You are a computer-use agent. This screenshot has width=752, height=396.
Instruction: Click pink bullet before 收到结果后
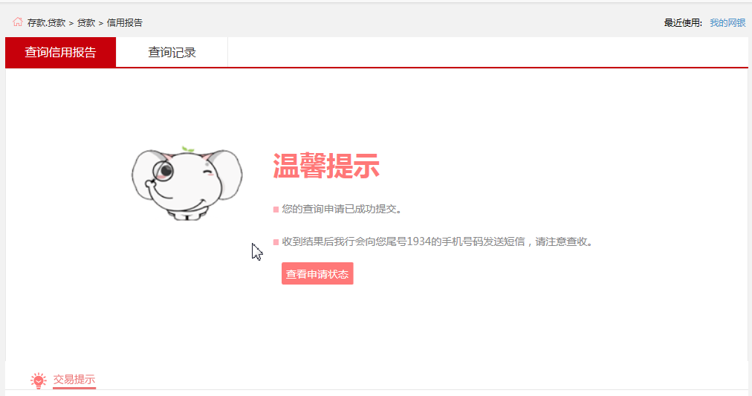(276, 242)
